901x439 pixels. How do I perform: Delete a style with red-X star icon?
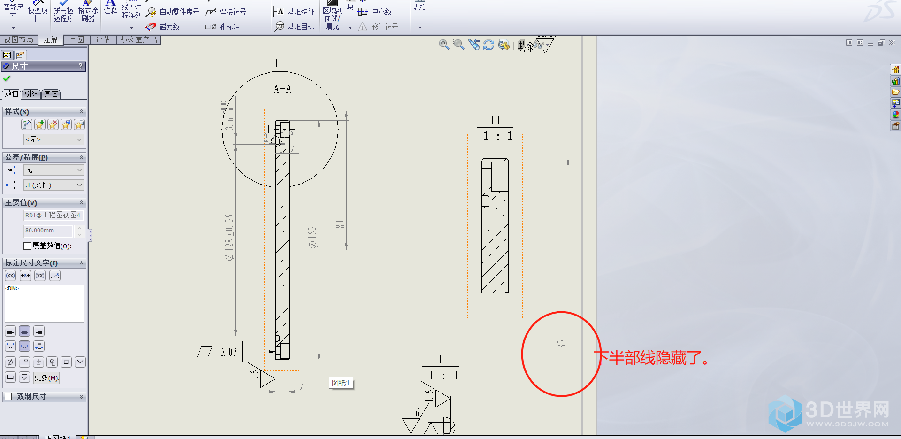pos(53,124)
